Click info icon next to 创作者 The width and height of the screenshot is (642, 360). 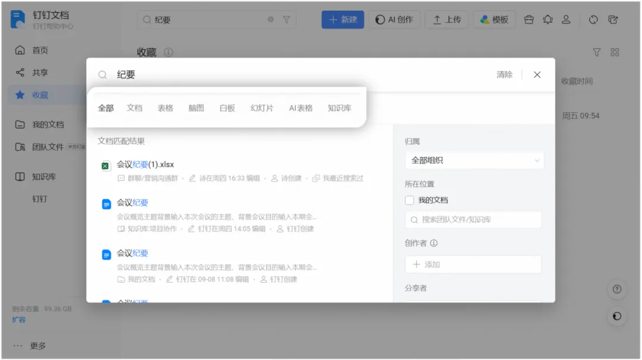[434, 243]
